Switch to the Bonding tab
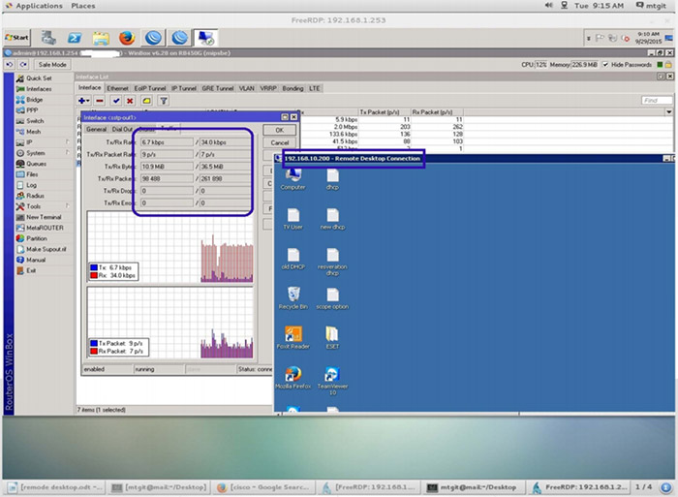Screen dimensions: 678x497 (293, 88)
